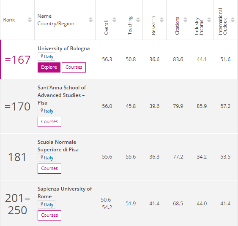The width and height of the screenshot is (238, 226).
Task: Click the Rank column header label
Action: pyautogui.click(x=9, y=20)
